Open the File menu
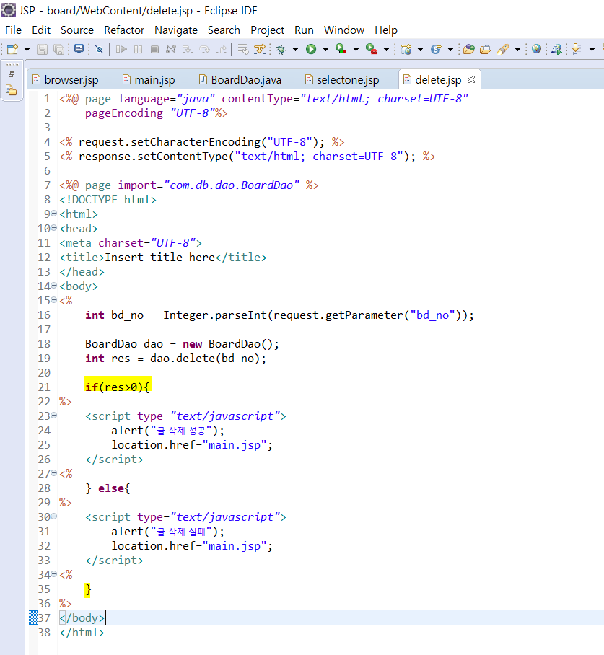Viewport: 604px width, 655px height. point(14,30)
